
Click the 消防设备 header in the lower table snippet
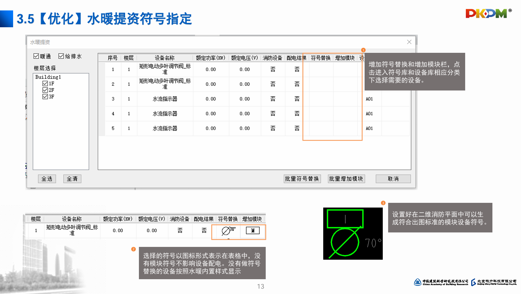[180, 219]
